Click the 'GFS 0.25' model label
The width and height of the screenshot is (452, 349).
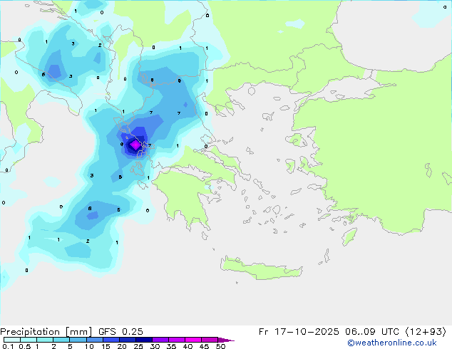120,332
